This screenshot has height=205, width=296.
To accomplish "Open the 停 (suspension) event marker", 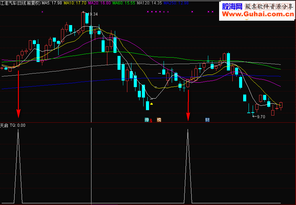I will tap(147, 120).
